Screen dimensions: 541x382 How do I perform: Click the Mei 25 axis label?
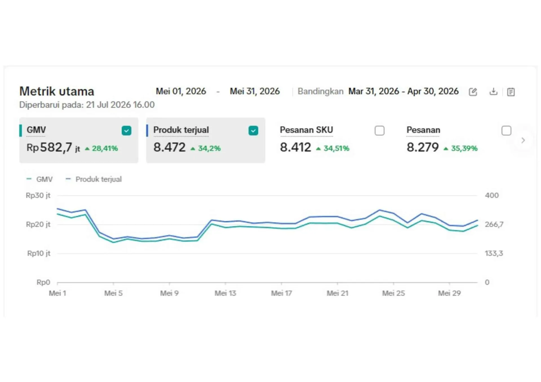[x=393, y=293]
